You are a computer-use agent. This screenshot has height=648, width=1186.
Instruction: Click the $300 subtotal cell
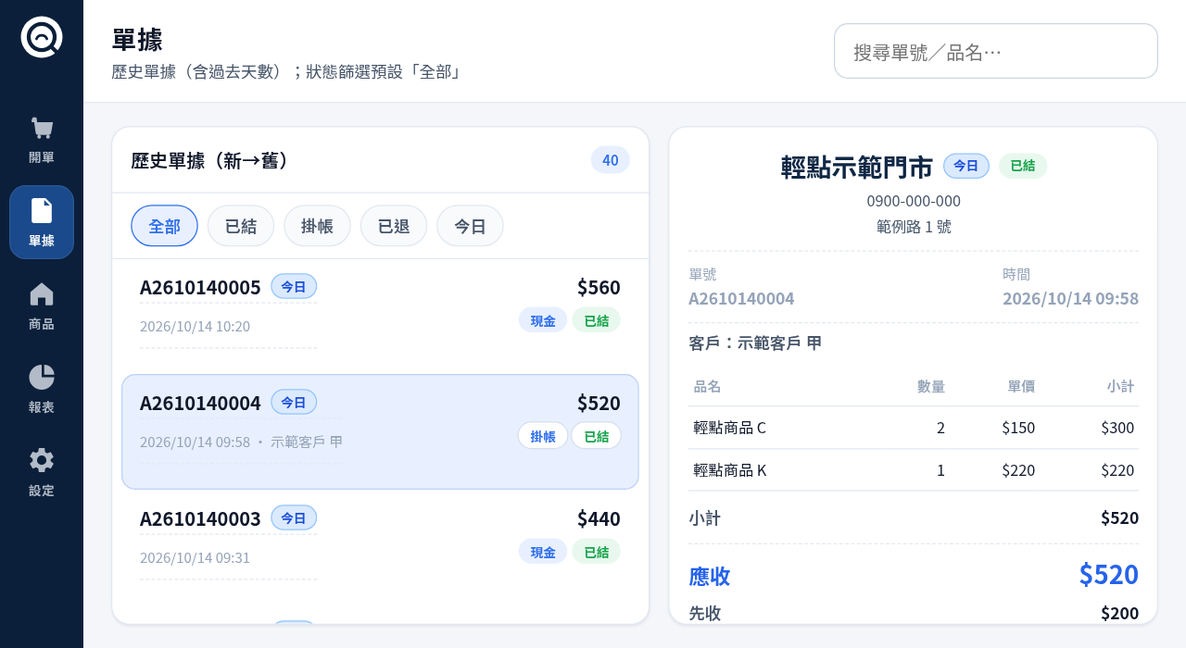tap(1117, 428)
